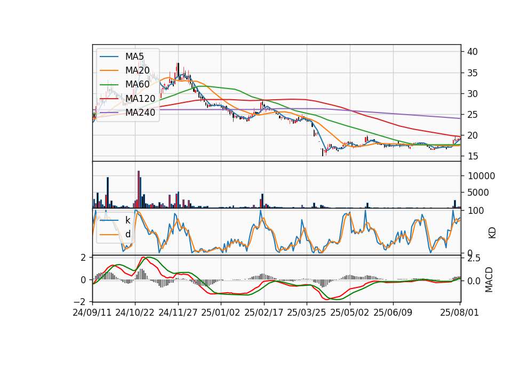Click MACD left axis value −2
Viewport: 512px width, 368px height.
coord(80,301)
